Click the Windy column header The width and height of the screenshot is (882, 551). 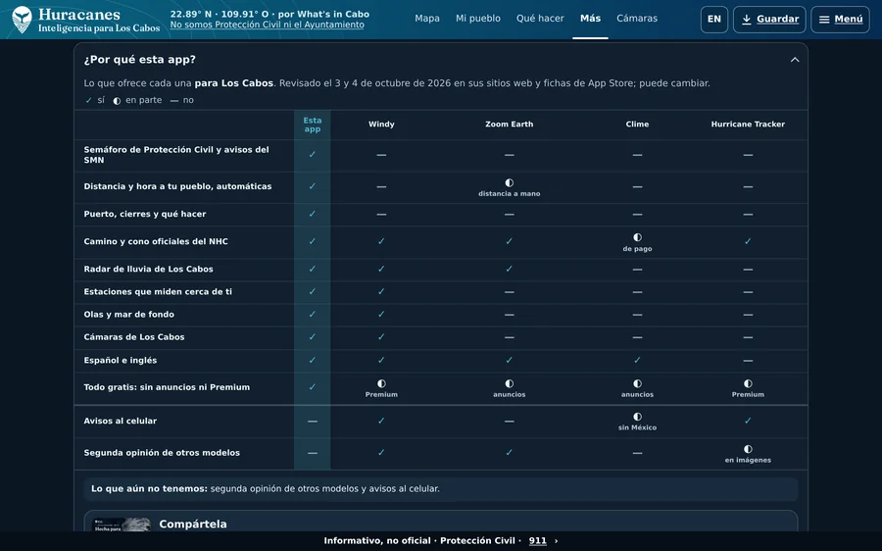(x=381, y=125)
